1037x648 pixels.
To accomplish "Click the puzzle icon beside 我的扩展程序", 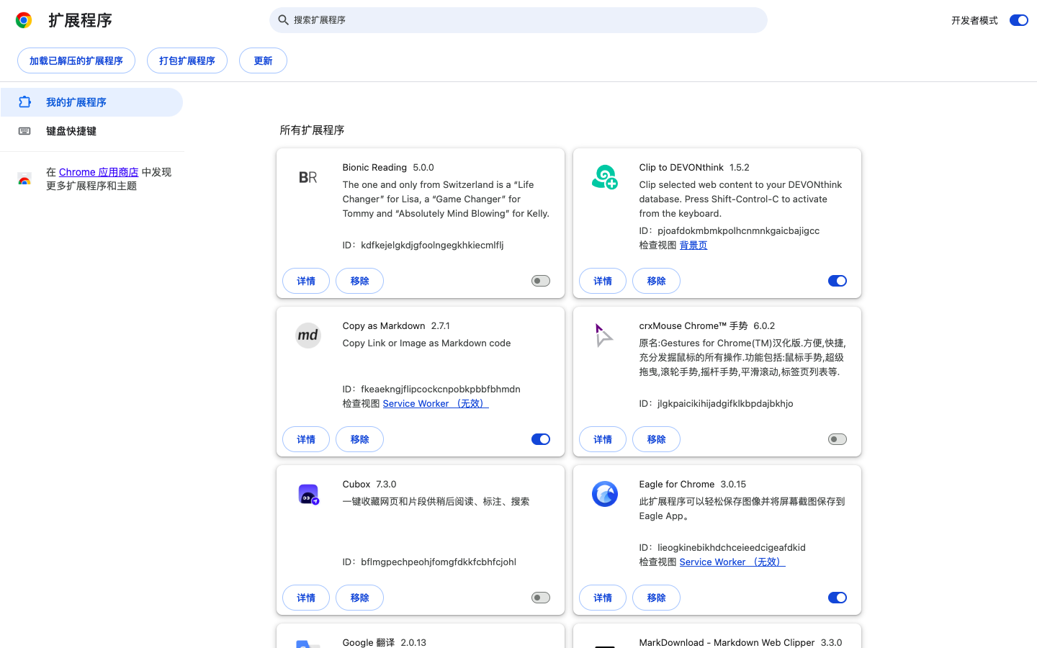I will point(24,102).
